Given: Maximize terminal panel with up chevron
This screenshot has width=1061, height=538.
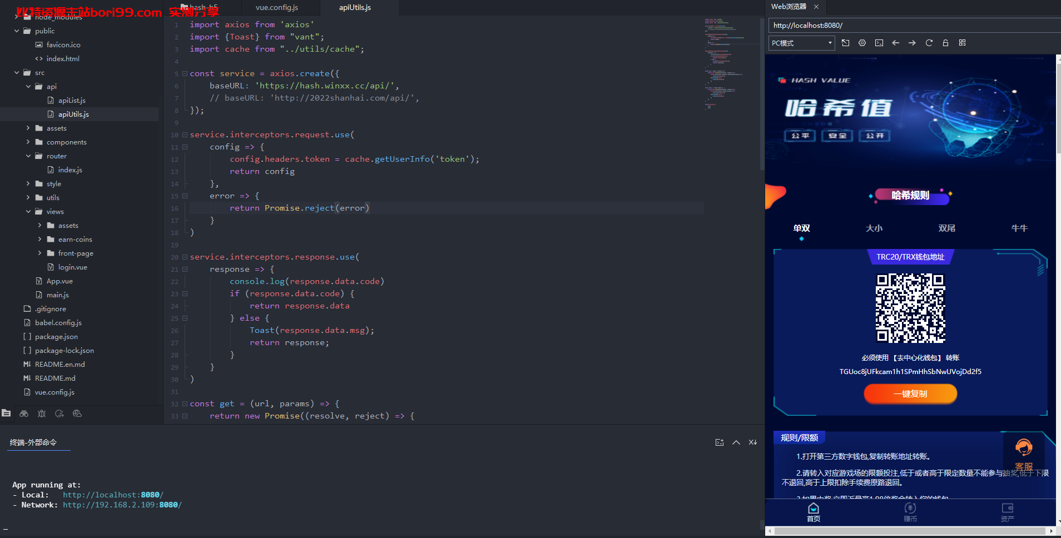Looking at the screenshot, I should (736, 442).
